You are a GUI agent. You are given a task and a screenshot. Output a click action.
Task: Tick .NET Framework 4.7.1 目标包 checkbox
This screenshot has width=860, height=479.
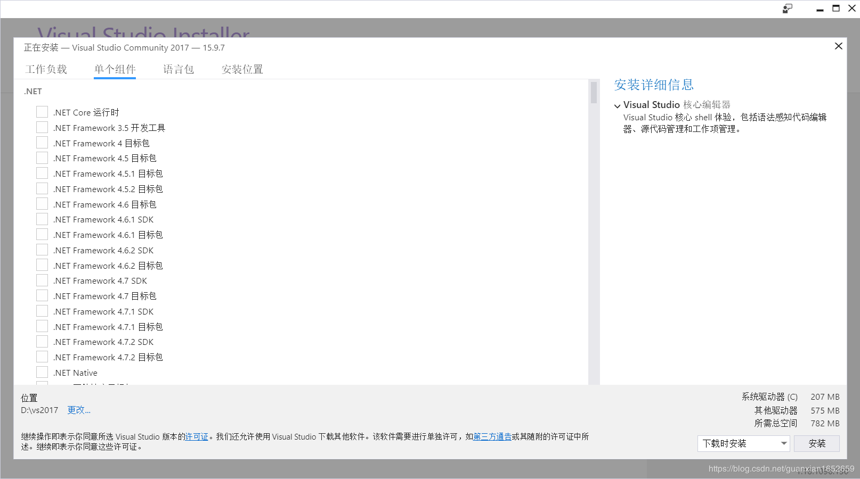(42, 326)
